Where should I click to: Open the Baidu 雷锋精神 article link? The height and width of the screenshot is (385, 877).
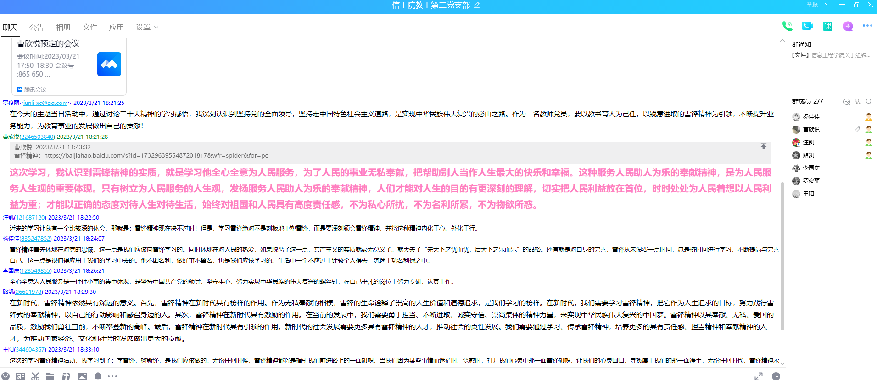(x=156, y=156)
